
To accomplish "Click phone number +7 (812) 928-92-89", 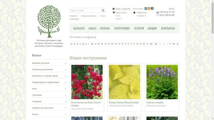I will [x=165, y=15].
